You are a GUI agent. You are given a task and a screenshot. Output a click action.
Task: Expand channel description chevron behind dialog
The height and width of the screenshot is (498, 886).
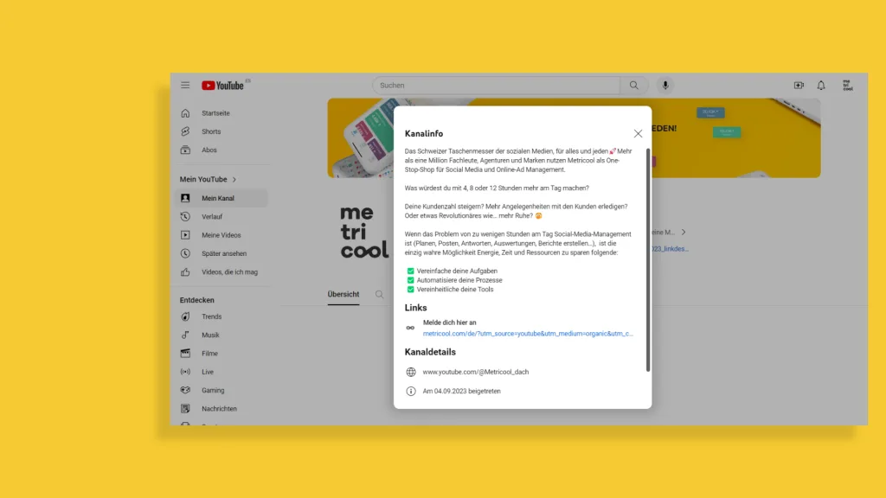tap(684, 232)
